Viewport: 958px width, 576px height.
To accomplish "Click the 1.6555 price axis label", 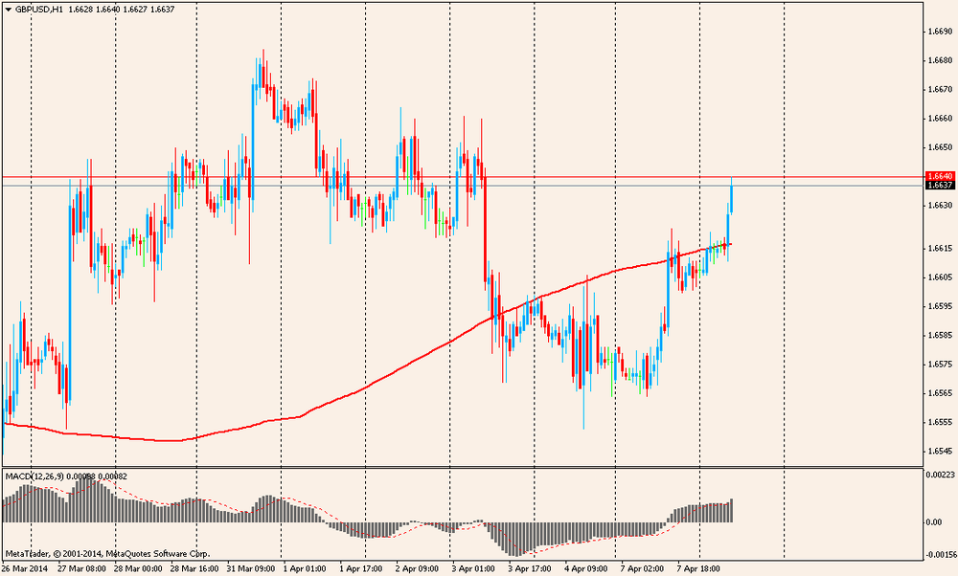I will click(x=940, y=422).
